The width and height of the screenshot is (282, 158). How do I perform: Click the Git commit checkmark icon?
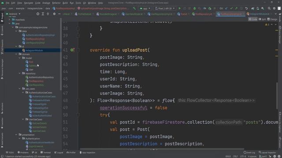pos(231,8)
